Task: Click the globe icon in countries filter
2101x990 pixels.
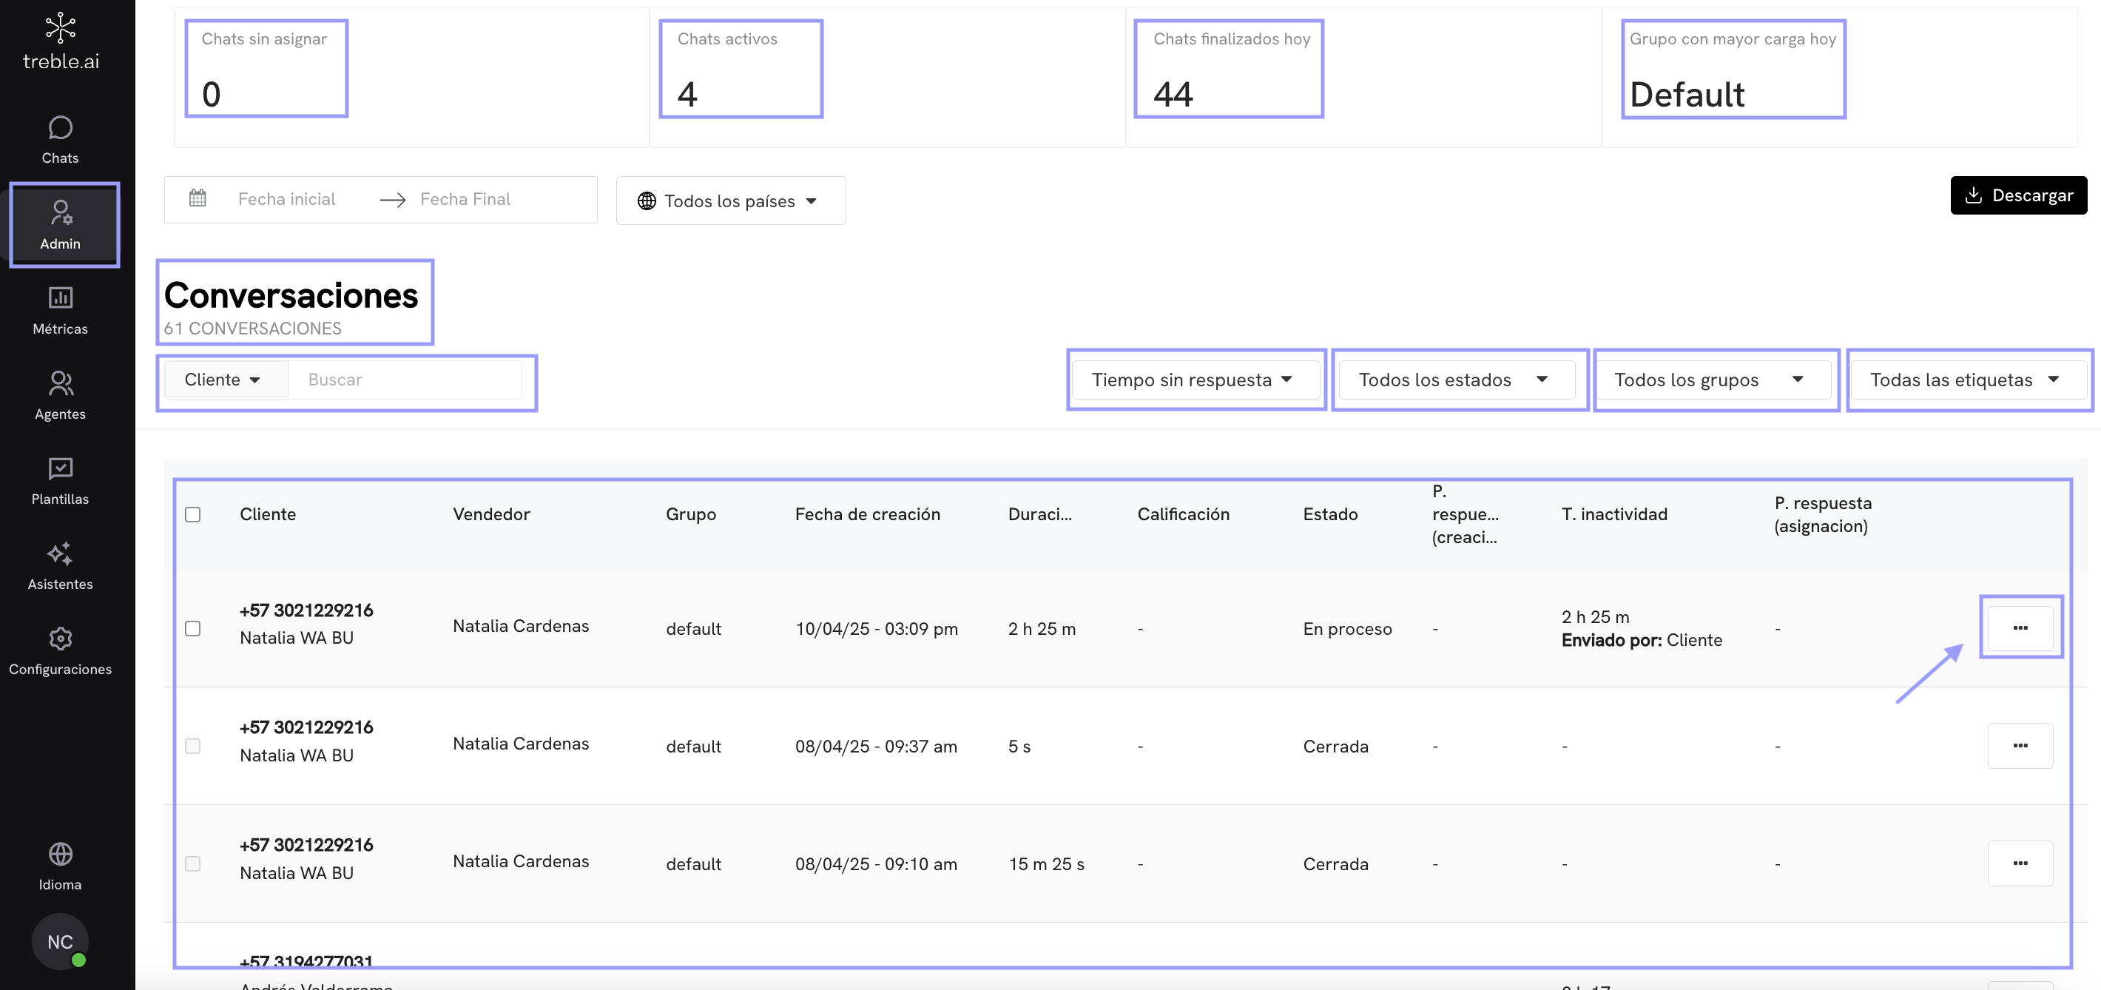Action: [647, 201]
